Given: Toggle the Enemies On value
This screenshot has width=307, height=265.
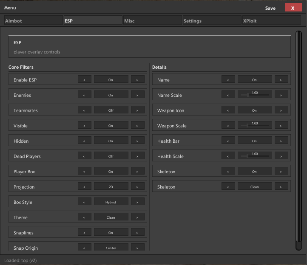Looking at the screenshot, I should click(111, 94).
